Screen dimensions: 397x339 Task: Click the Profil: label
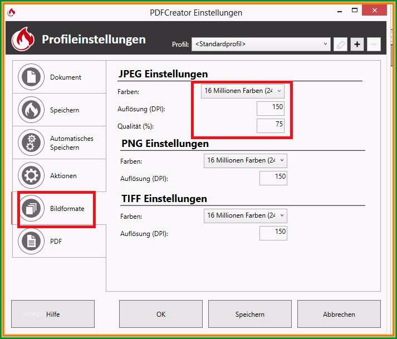coord(180,45)
